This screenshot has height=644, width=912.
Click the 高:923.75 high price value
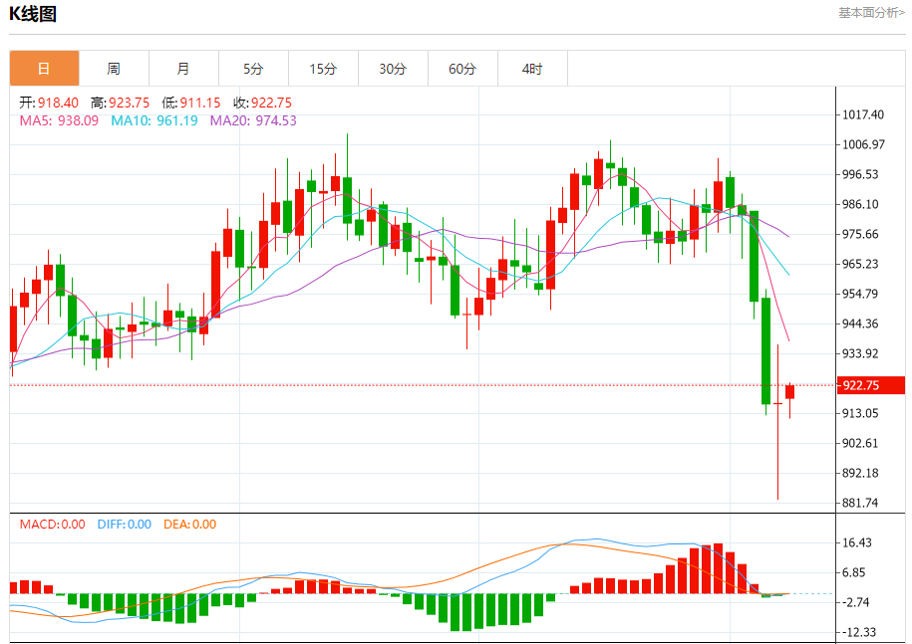pos(121,103)
